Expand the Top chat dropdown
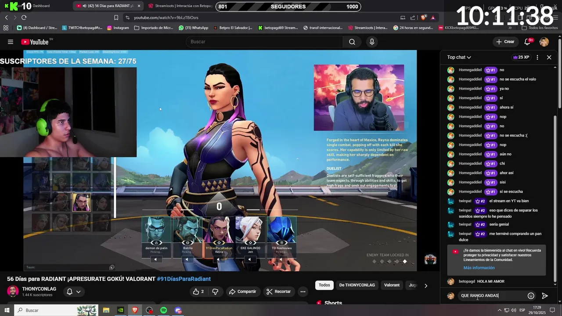 459,57
